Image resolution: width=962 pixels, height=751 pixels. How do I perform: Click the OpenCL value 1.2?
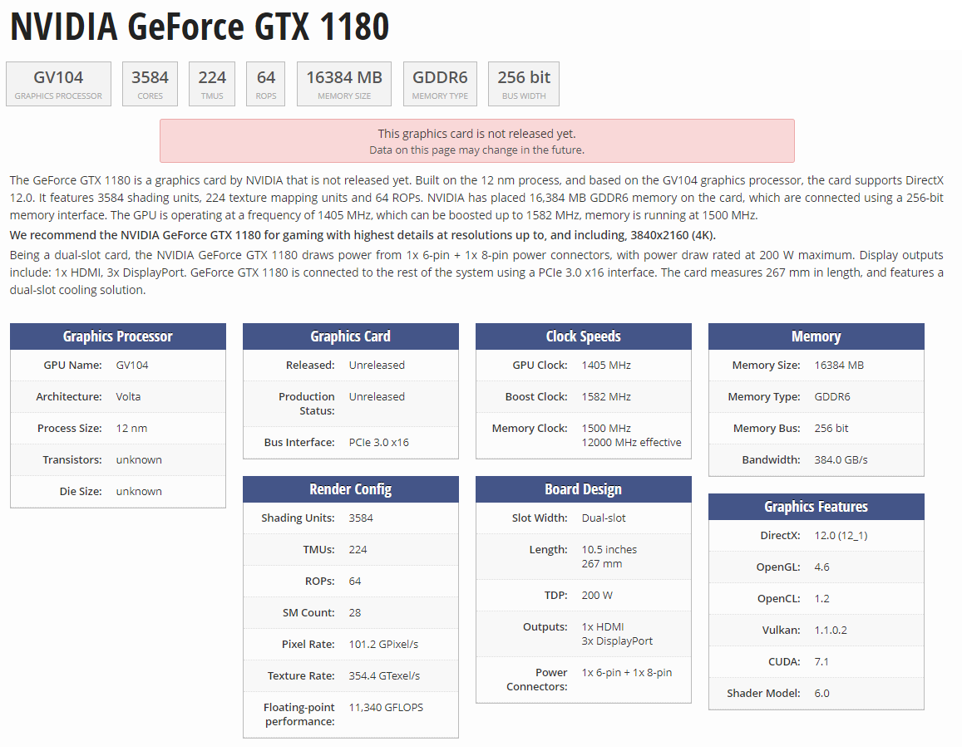(x=821, y=599)
